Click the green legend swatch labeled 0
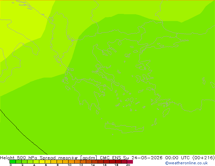The width and height of the screenshot is (215, 166). click(x=13, y=162)
